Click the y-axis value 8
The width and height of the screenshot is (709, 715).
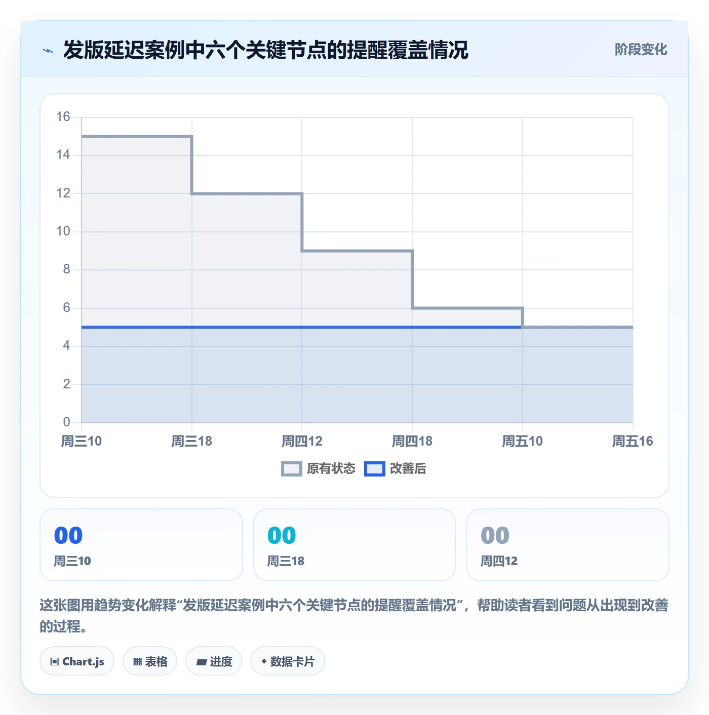coord(66,269)
